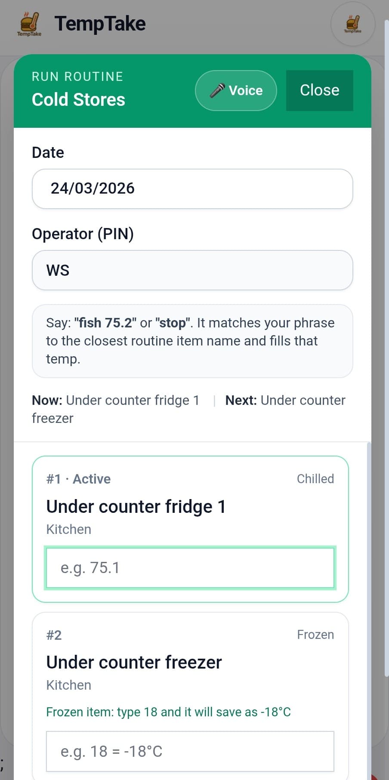Open the Date field showing 24/03/2026
The width and height of the screenshot is (389, 780).
point(192,189)
